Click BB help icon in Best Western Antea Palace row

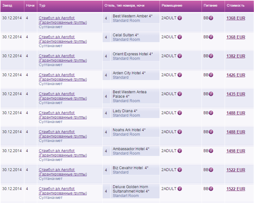coord(211,94)
